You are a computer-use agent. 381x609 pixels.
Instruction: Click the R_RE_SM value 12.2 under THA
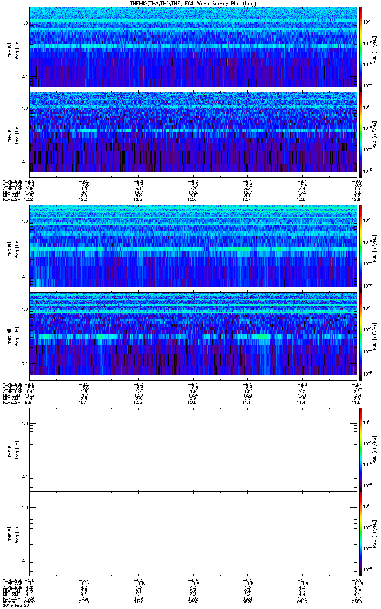tap(29, 200)
